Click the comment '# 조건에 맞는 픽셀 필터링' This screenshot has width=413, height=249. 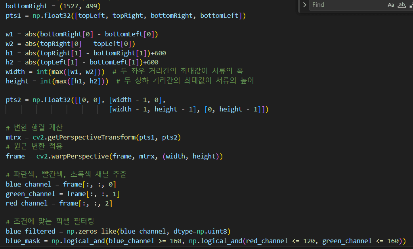[x=50, y=221]
